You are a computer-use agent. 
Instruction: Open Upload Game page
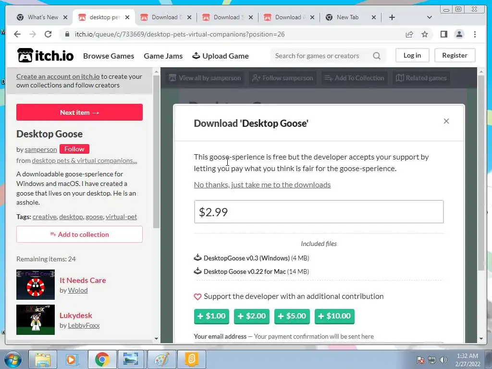click(221, 56)
